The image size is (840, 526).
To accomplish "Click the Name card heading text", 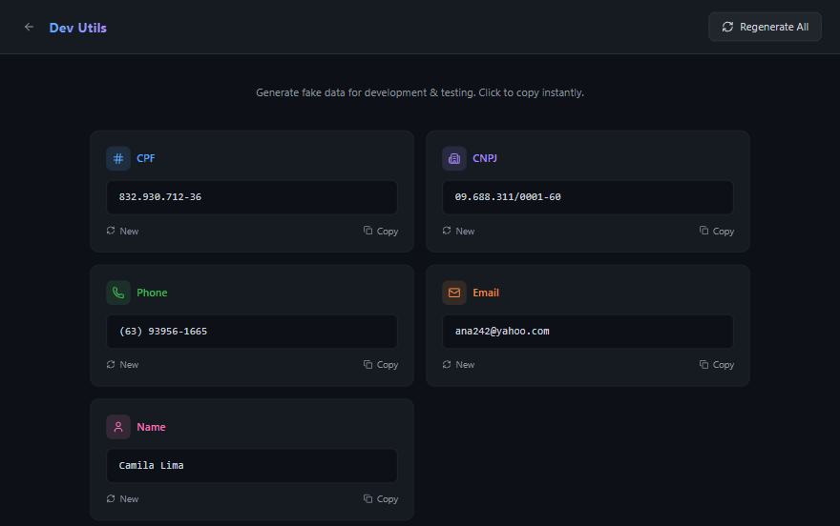I will click(x=151, y=427).
